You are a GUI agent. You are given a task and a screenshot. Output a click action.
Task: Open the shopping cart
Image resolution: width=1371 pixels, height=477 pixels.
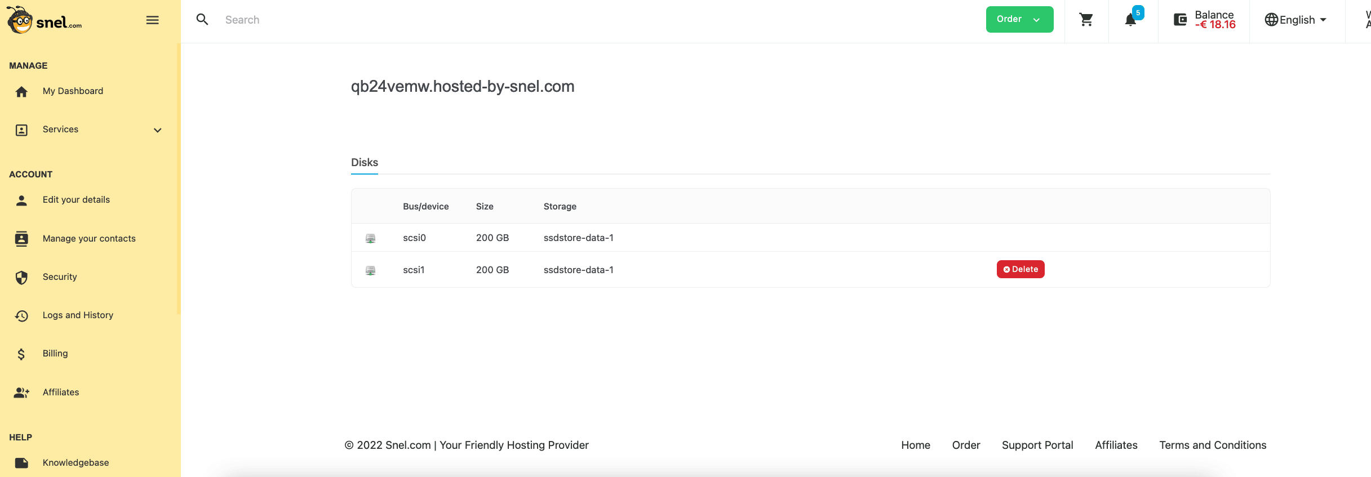[1086, 20]
